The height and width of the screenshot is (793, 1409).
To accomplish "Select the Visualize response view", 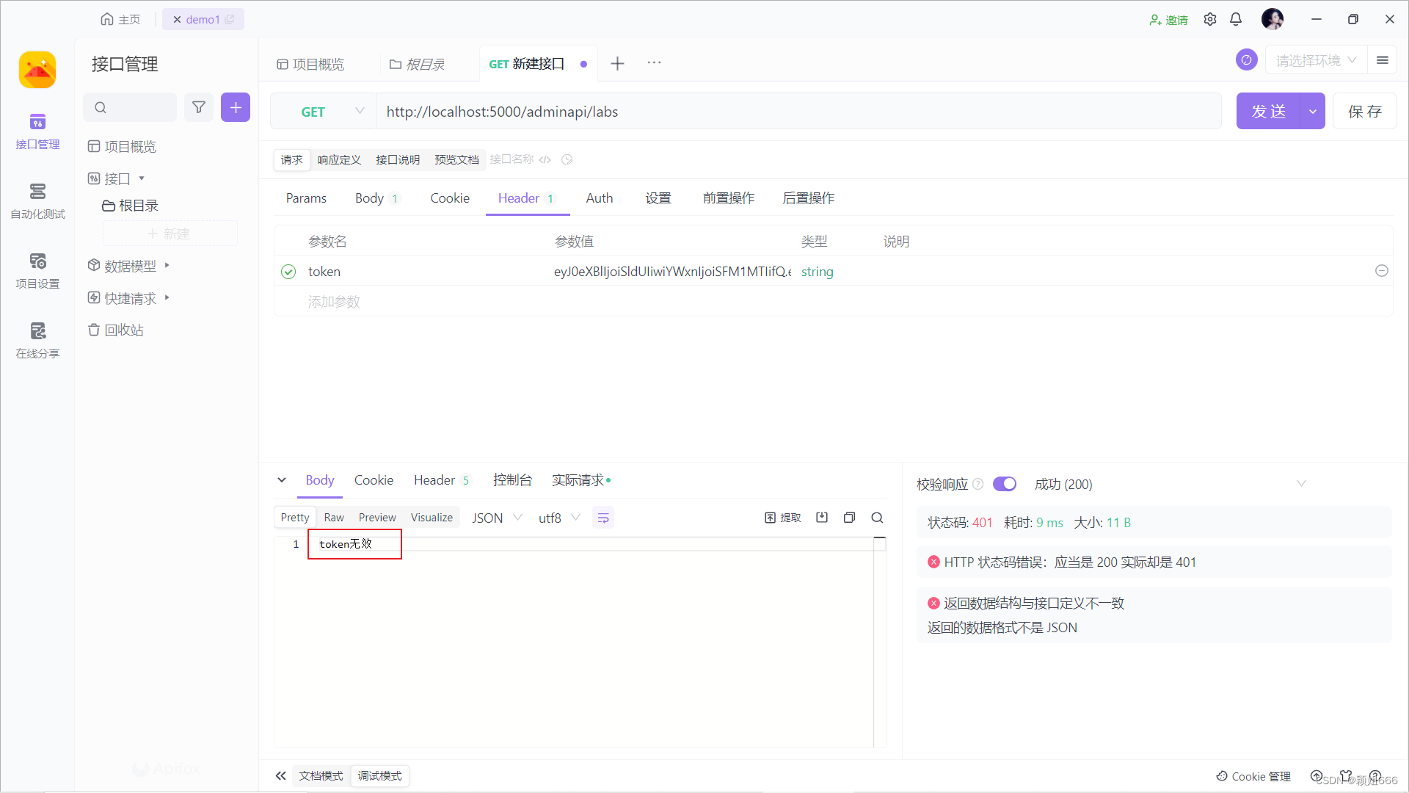I will pyautogui.click(x=432, y=518).
